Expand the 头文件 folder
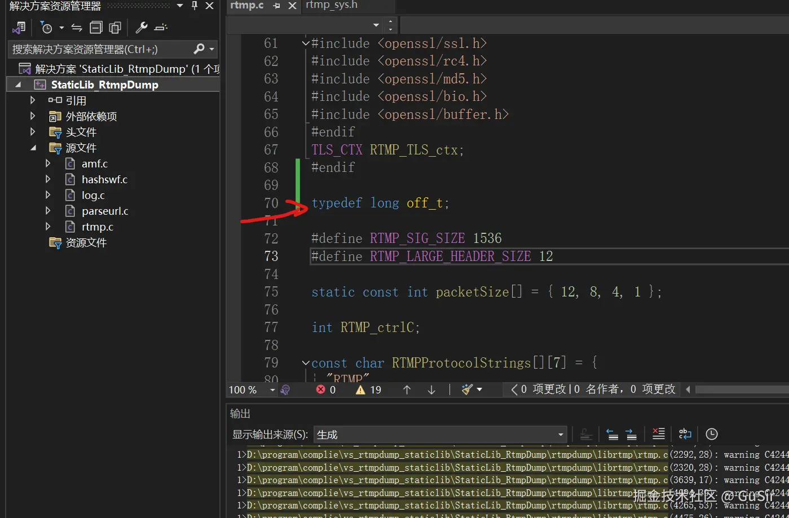 click(33, 132)
